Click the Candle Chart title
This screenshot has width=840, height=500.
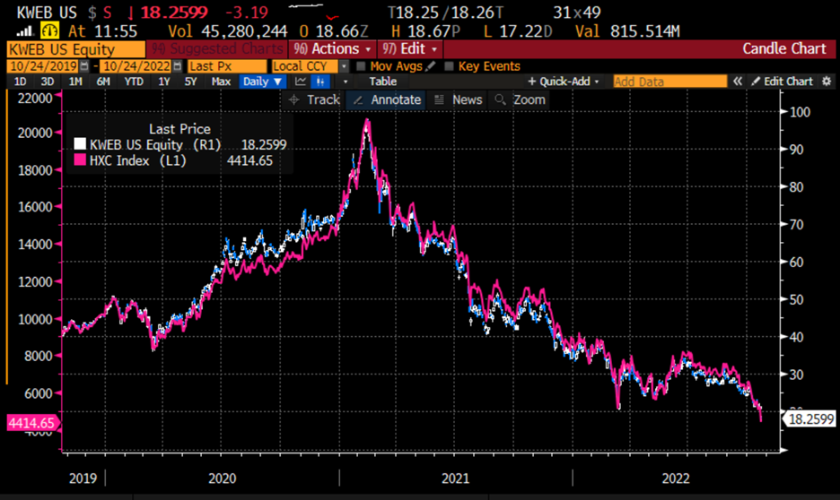(784, 48)
